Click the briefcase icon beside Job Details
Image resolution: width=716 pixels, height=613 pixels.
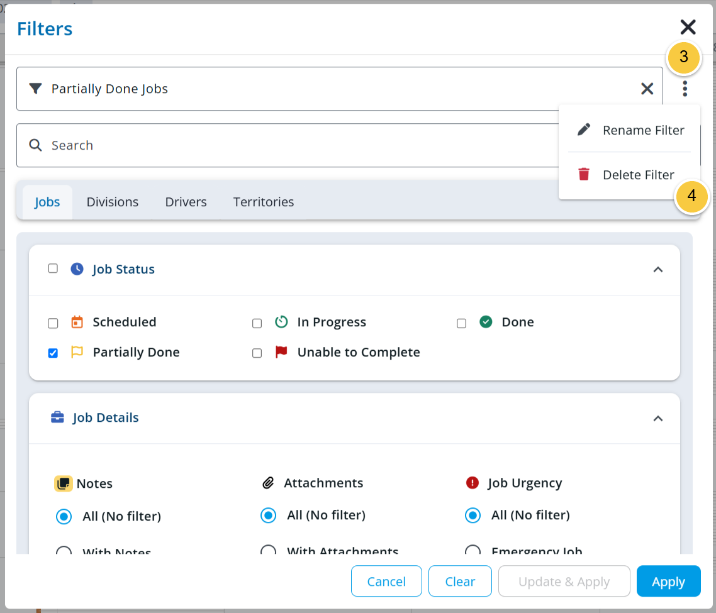coord(57,417)
